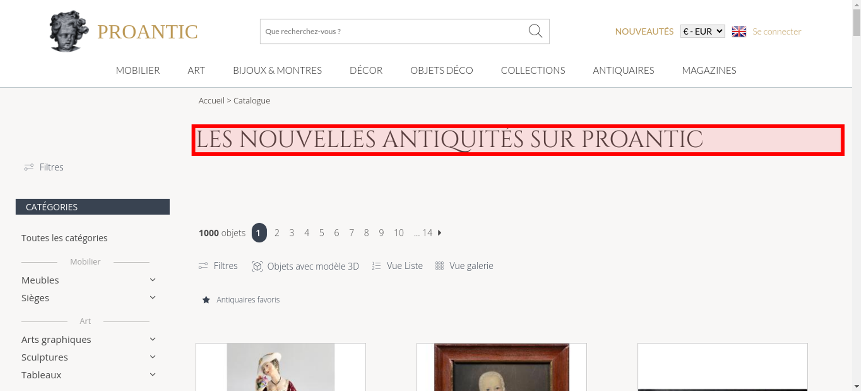Viewport: 861px width, 391px height.
Task: Open the EUR currency dropdown
Action: click(702, 31)
